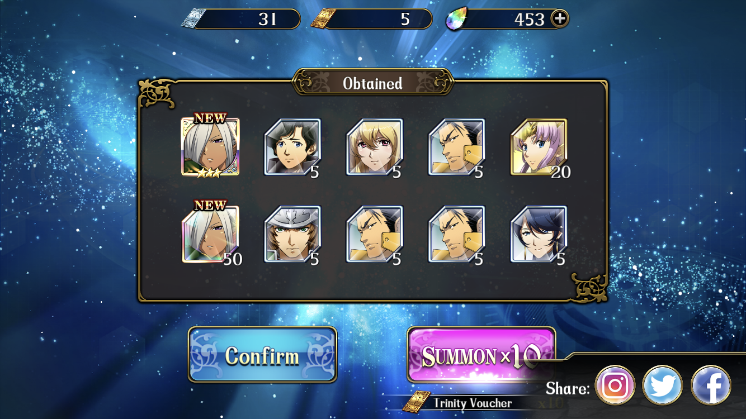The width and height of the screenshot is (746, 419).
Task: Share the result on Instagram
Action: tap(615, 385)
